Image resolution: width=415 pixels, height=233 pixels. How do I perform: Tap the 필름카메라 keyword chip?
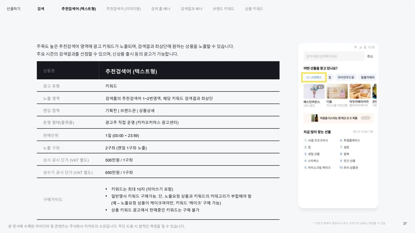[x=367, y=77]
